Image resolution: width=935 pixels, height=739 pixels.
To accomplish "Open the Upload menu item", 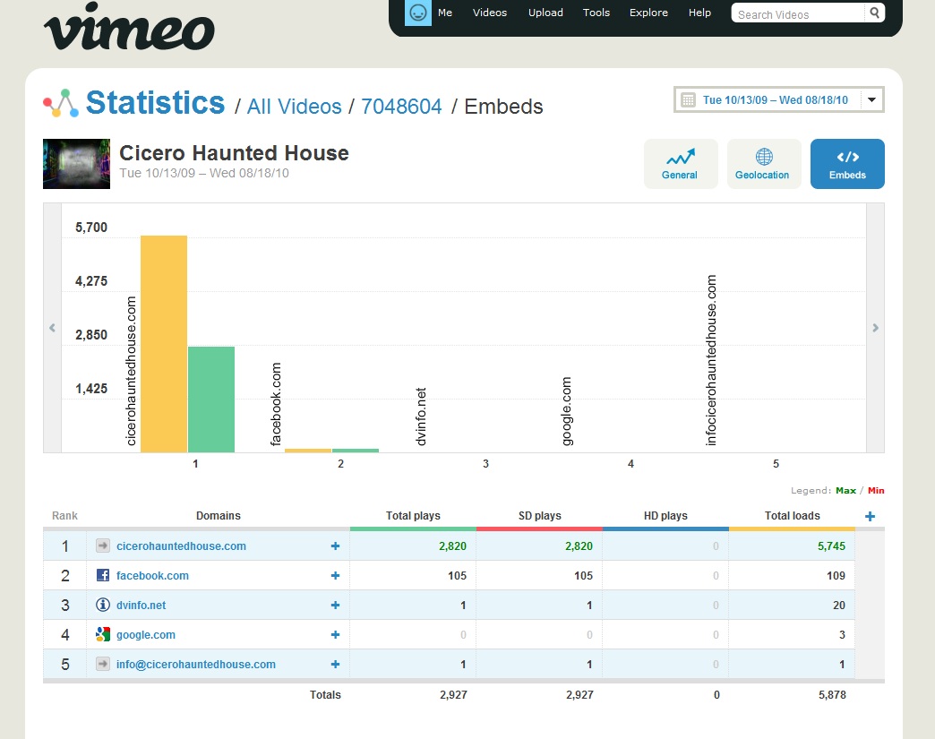I will point(545,13).
